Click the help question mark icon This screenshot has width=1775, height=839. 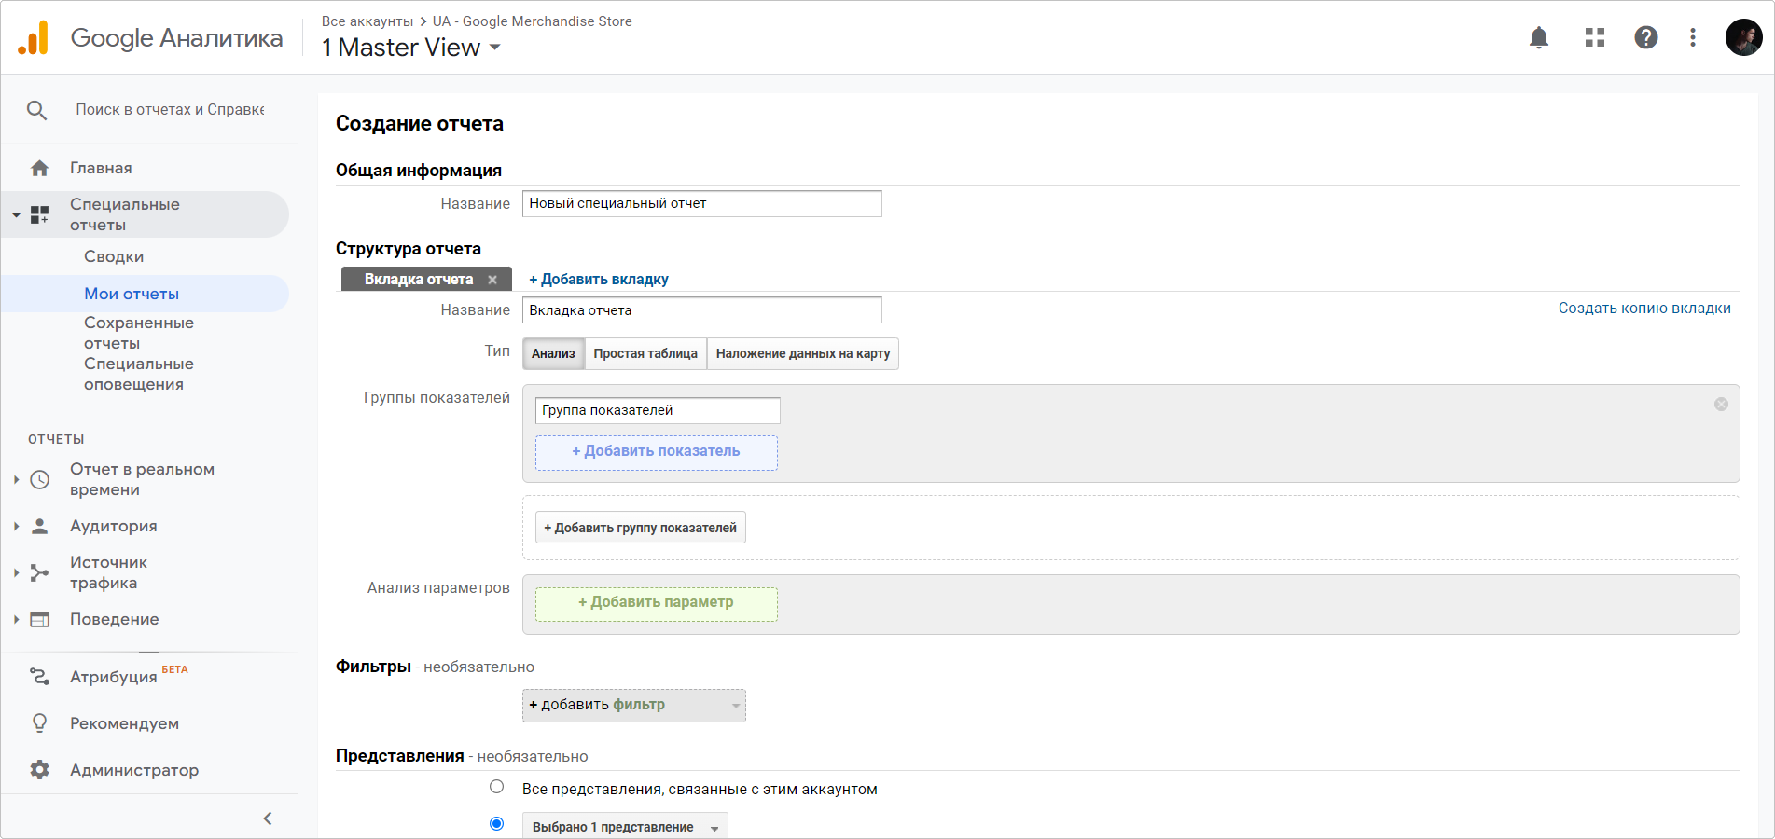click(1645, 37)
